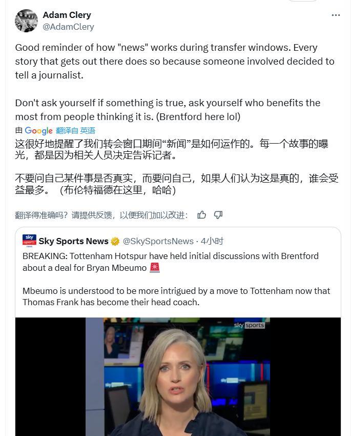Open Sky Sports News account name
This screenshot has width=351, height=436.
point(74,241)
